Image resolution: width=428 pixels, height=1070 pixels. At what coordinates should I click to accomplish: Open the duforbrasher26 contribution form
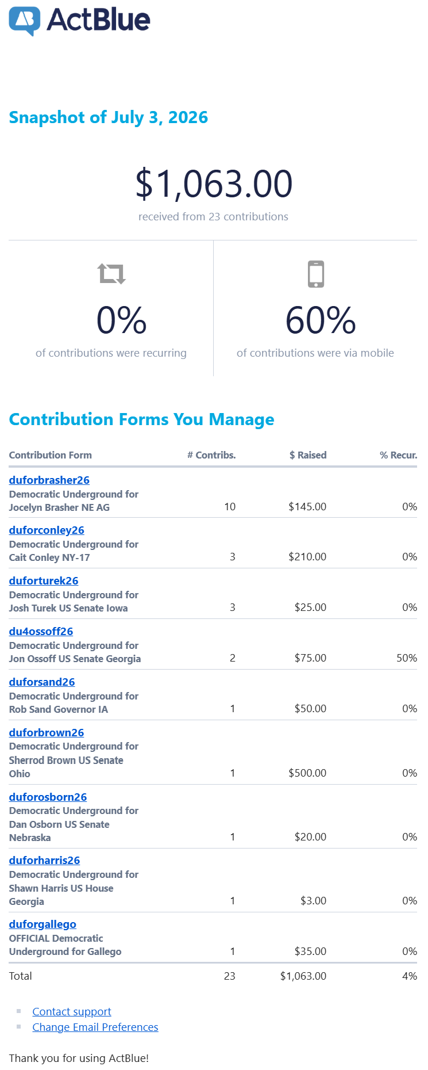49,480
